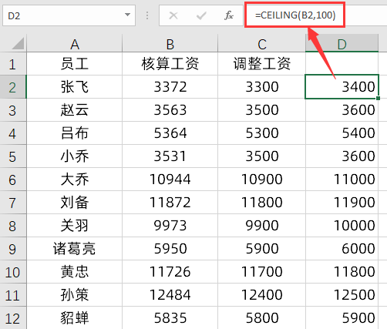Select row 6 header
Viewport: 387px width, 329px height.
point(13,180)
